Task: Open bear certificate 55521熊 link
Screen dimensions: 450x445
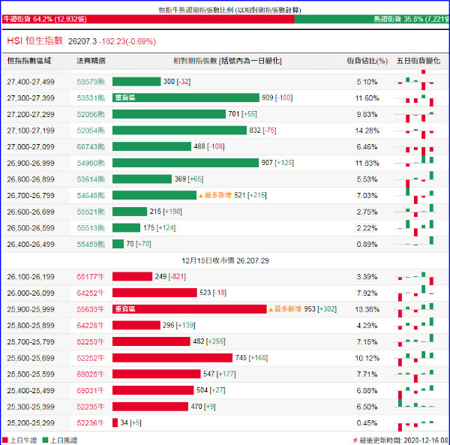Action: tap(91, 212)
